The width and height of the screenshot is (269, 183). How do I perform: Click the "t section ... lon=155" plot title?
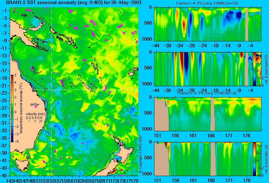[x=207, y=3]
